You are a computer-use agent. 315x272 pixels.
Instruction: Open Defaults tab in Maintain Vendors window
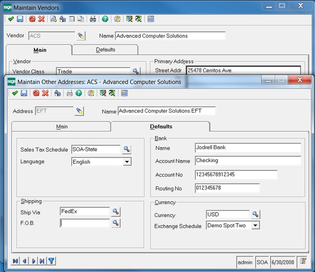point(105,50)
